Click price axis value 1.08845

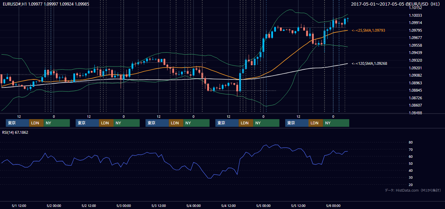tap(415, 91)
